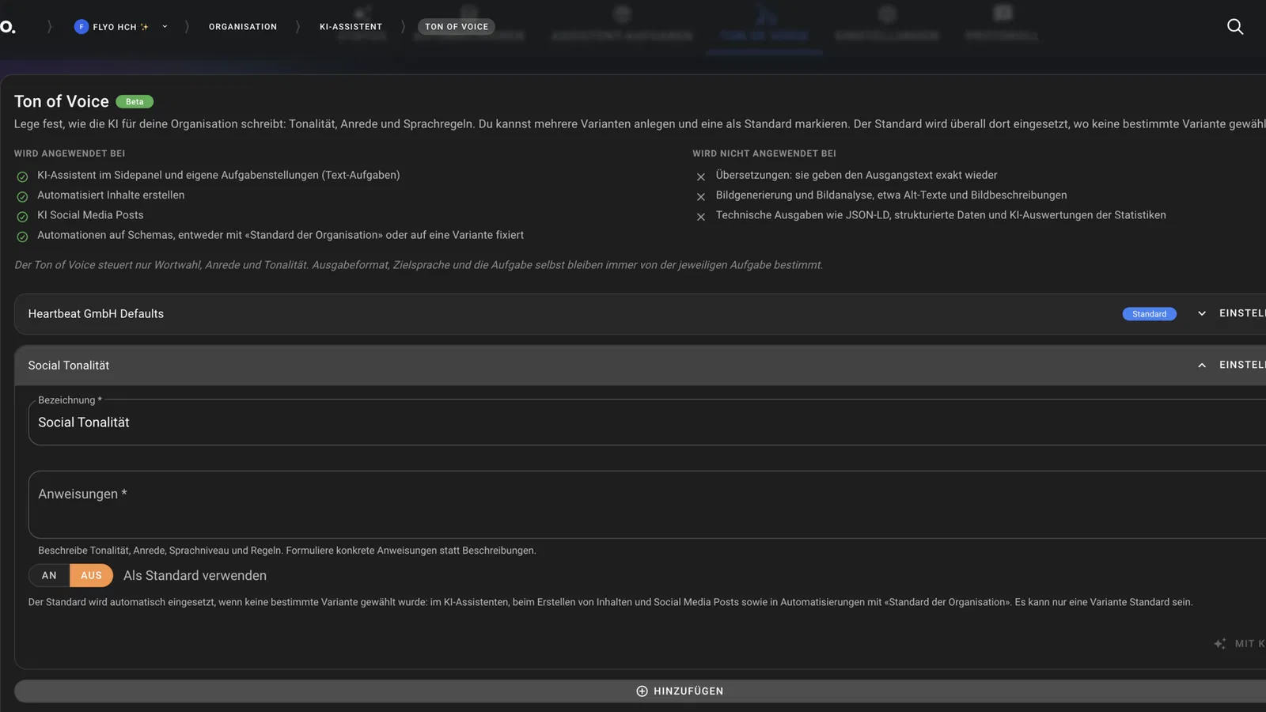Viewport: 1266px width, 712px height.
Task: Click the blue 'F' avatar of FLYO HCH
Action: pyautogui.click(x=81, y=27)
